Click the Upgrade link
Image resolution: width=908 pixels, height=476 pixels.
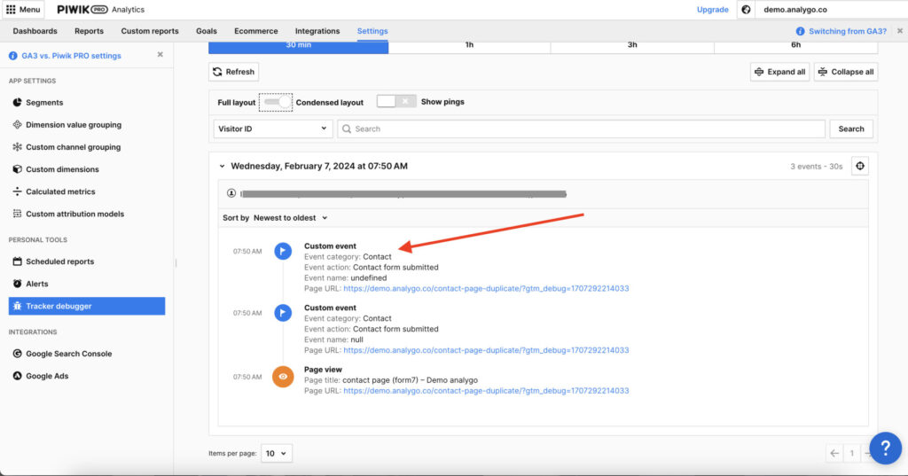tap(712, 10)
